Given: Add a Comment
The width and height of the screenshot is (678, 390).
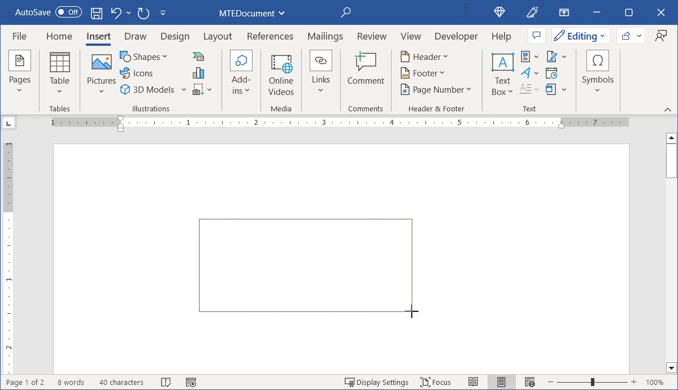Looking at the screenshot, I should coord(365,68).
